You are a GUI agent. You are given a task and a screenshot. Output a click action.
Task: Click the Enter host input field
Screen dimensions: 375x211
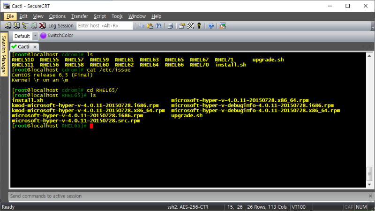pyautogui.click(x=104, y=26)
